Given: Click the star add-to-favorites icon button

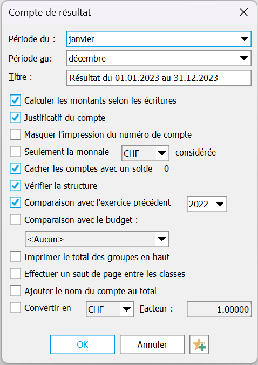Looking at the screenshot, I should (x=199, y=344).
